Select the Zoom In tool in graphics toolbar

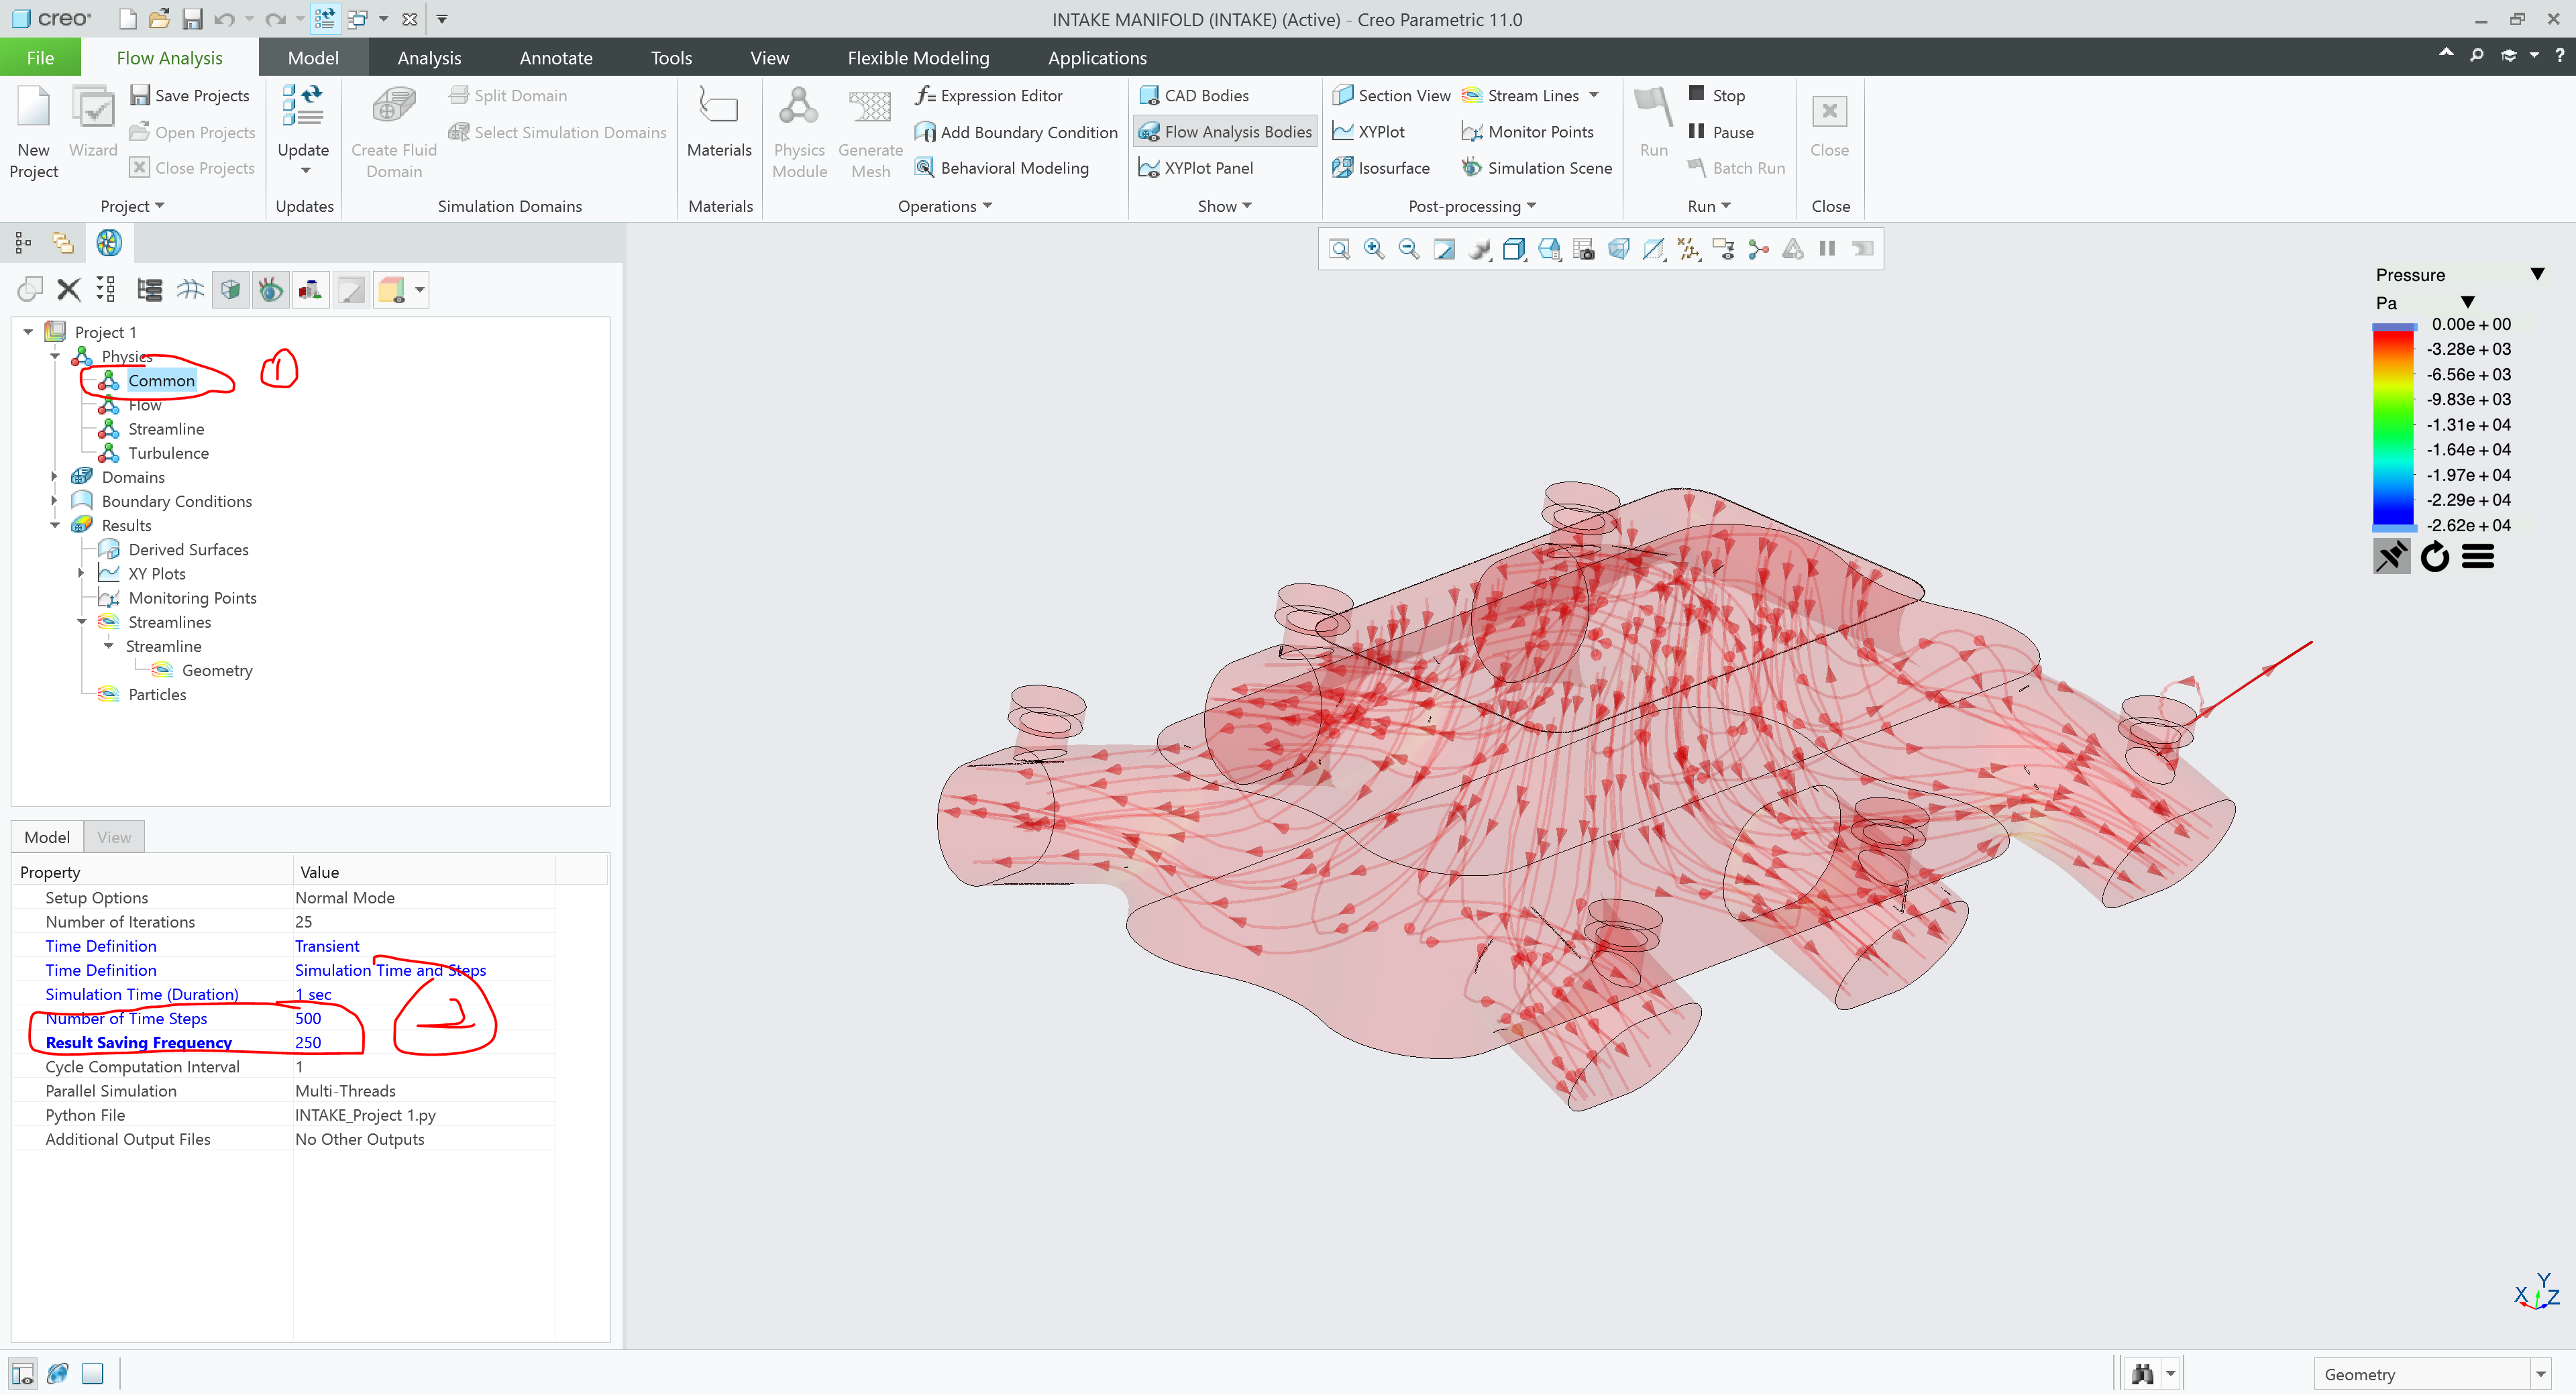pos(1373,248)
